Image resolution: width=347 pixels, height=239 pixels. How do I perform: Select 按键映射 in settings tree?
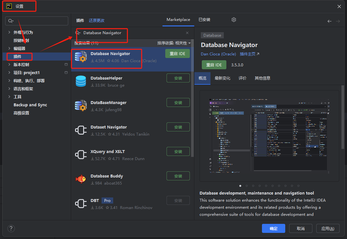21,40
